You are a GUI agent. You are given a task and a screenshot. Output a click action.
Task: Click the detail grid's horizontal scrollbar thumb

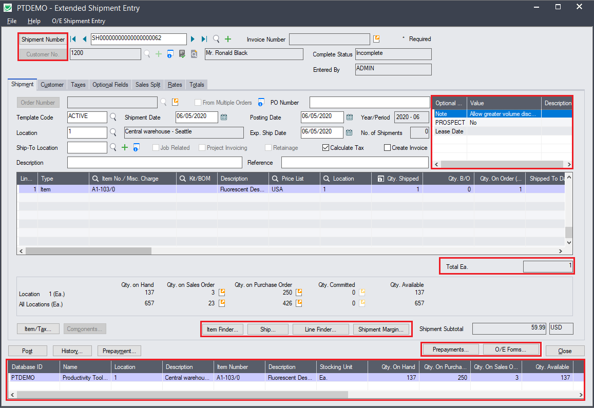coord(88,251)
